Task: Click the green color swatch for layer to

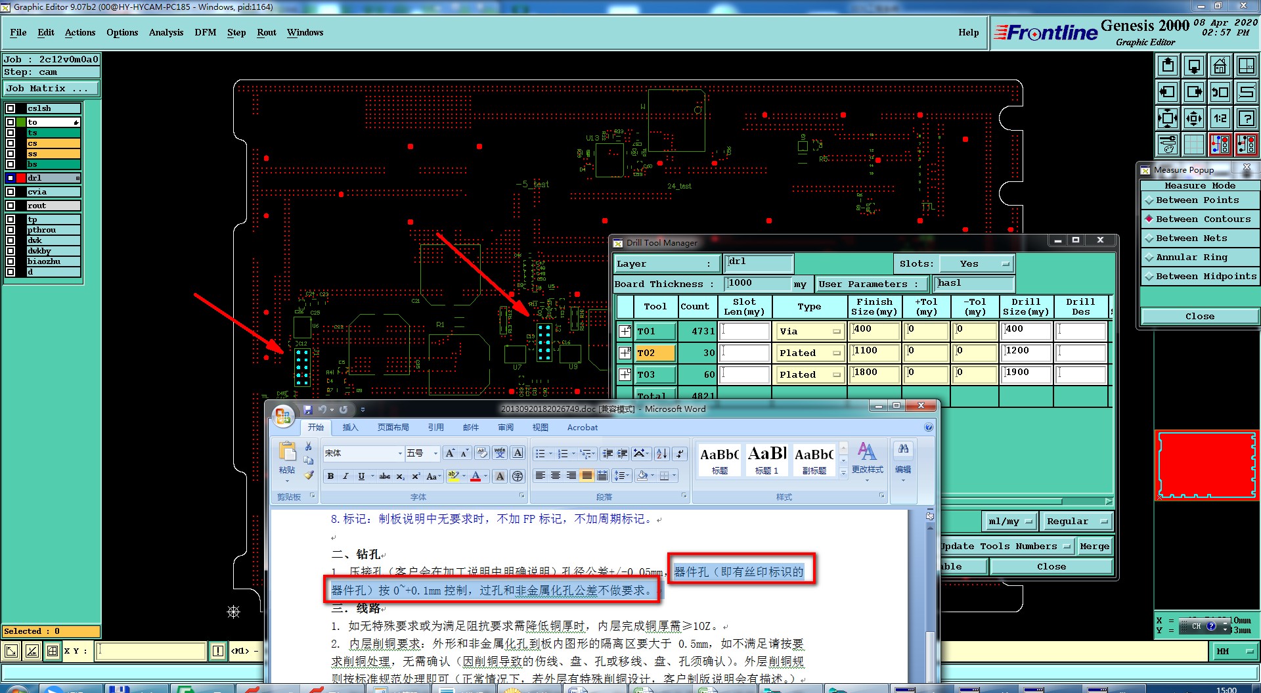Action: click(x=22, y=122)
